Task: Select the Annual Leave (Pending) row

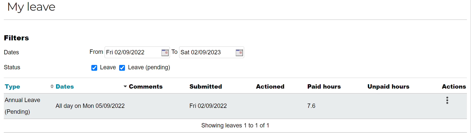Action: [235, 106]
